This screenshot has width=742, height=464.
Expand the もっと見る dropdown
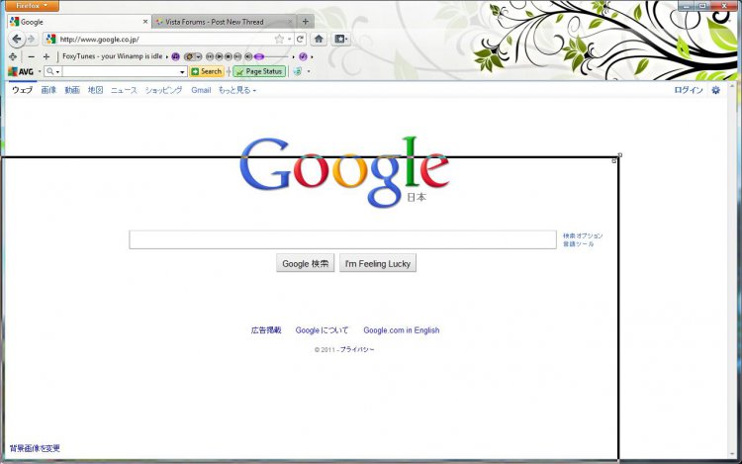[x=237, y=90]
